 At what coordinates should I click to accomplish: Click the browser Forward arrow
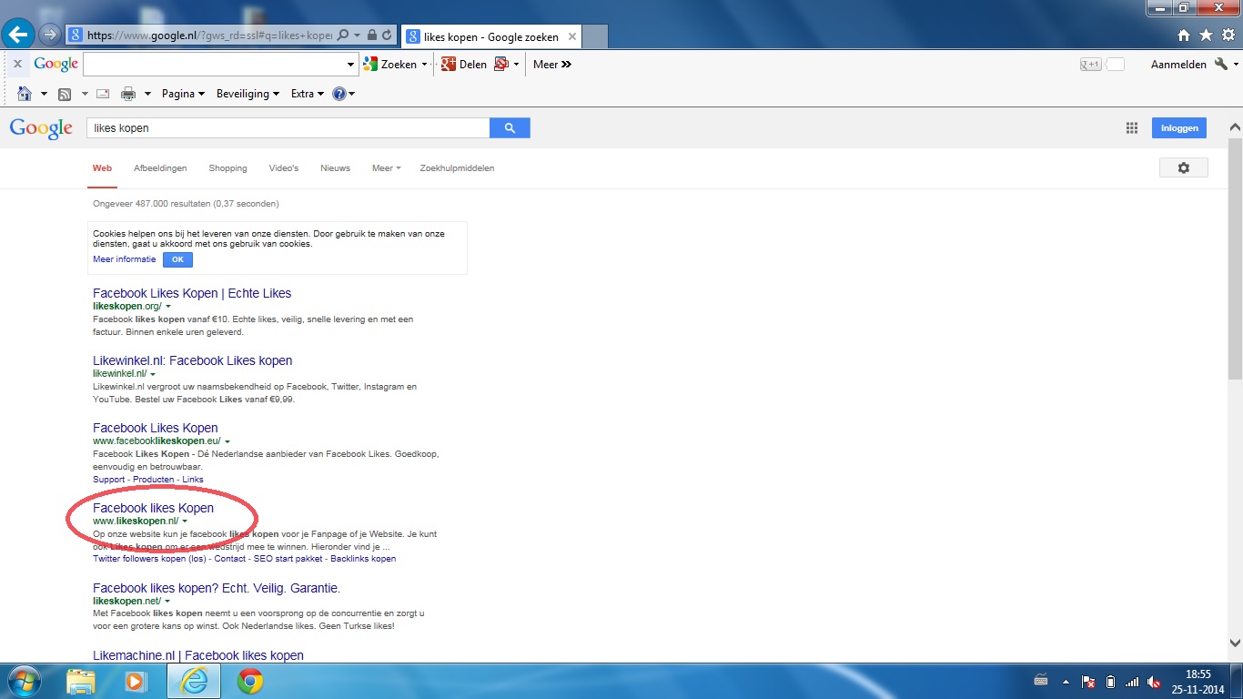(x=49, y=35)
